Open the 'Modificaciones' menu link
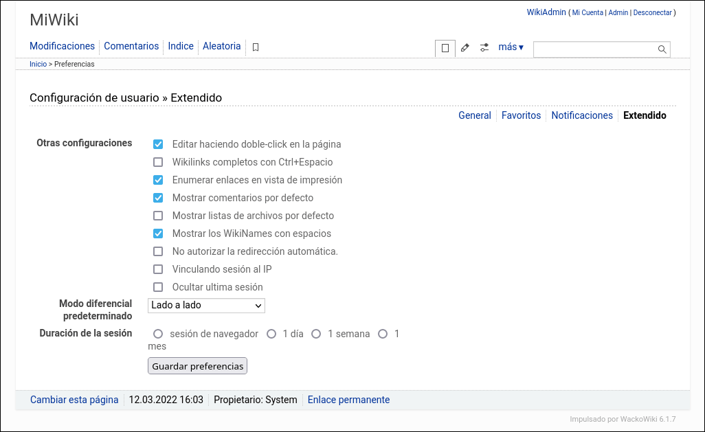 coord(62,46)
